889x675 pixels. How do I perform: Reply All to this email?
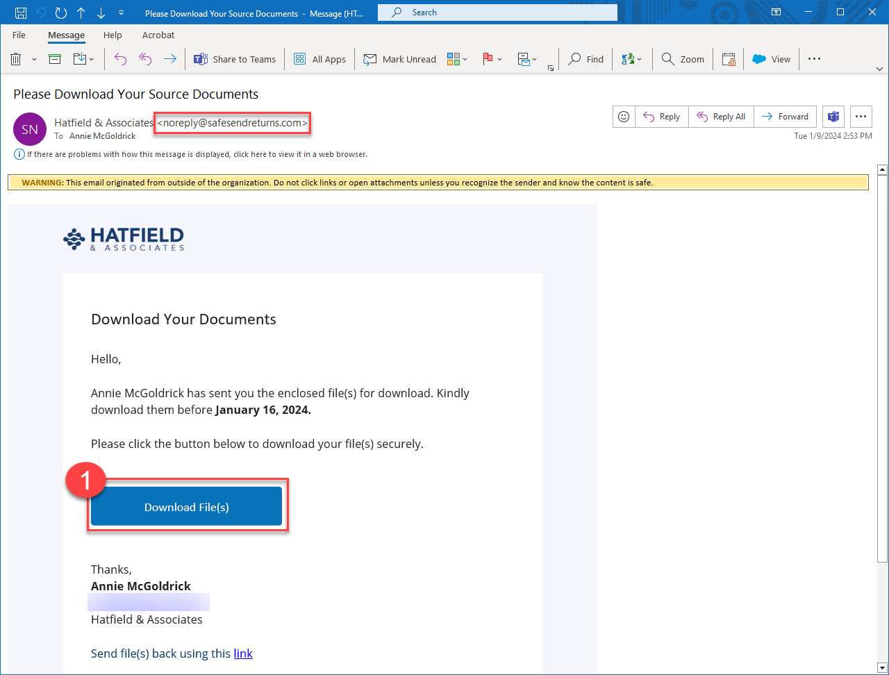tap(720, 116)
